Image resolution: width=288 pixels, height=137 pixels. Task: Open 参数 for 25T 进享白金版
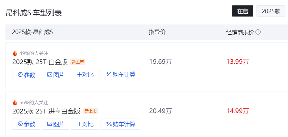pos(26,124)
